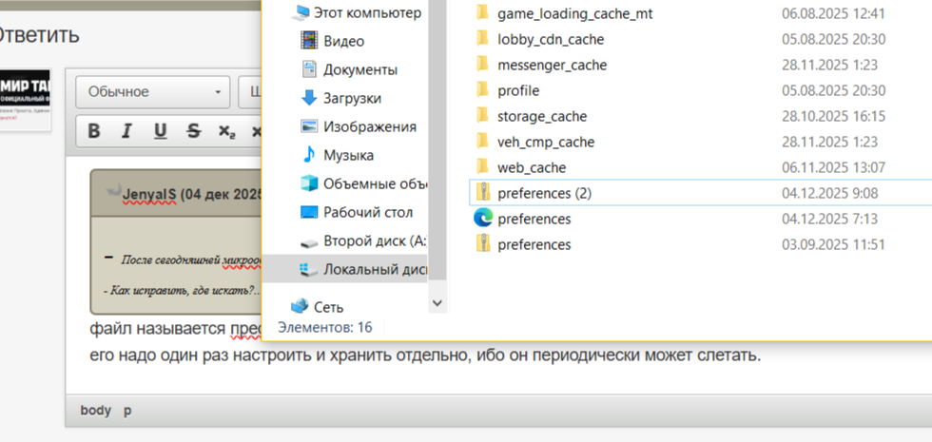Click the forum avatar thumbnail
Image resolution: width=932 pixels, height=442 pixels.
tap(25, 100)
